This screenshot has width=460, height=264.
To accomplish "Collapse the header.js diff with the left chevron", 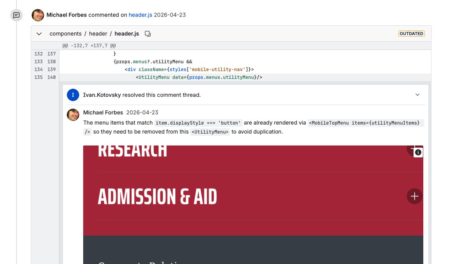I will pos(39,34).
